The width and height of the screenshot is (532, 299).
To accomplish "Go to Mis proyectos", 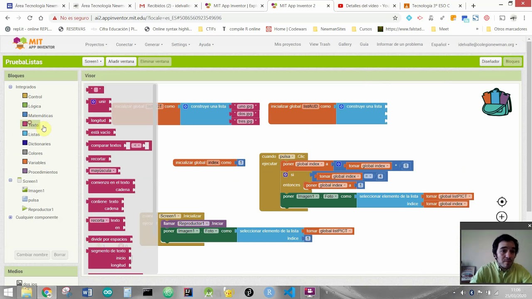I will tap(288, 44).
